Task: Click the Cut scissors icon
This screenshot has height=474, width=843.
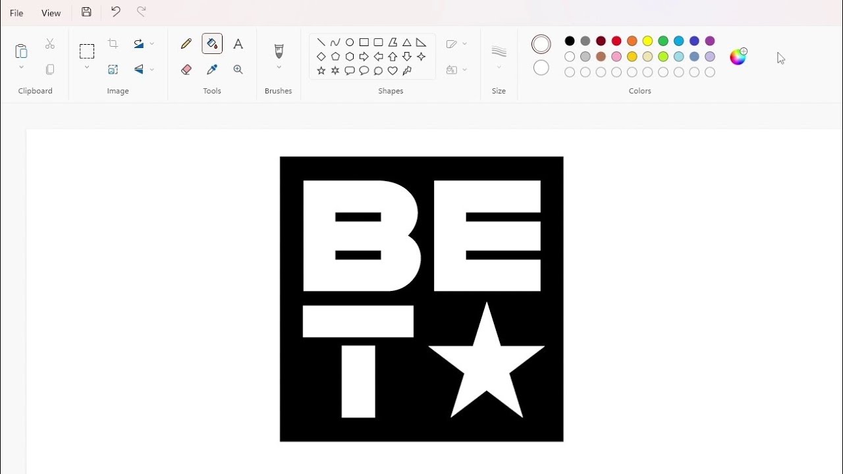Action: pos(50,44)
